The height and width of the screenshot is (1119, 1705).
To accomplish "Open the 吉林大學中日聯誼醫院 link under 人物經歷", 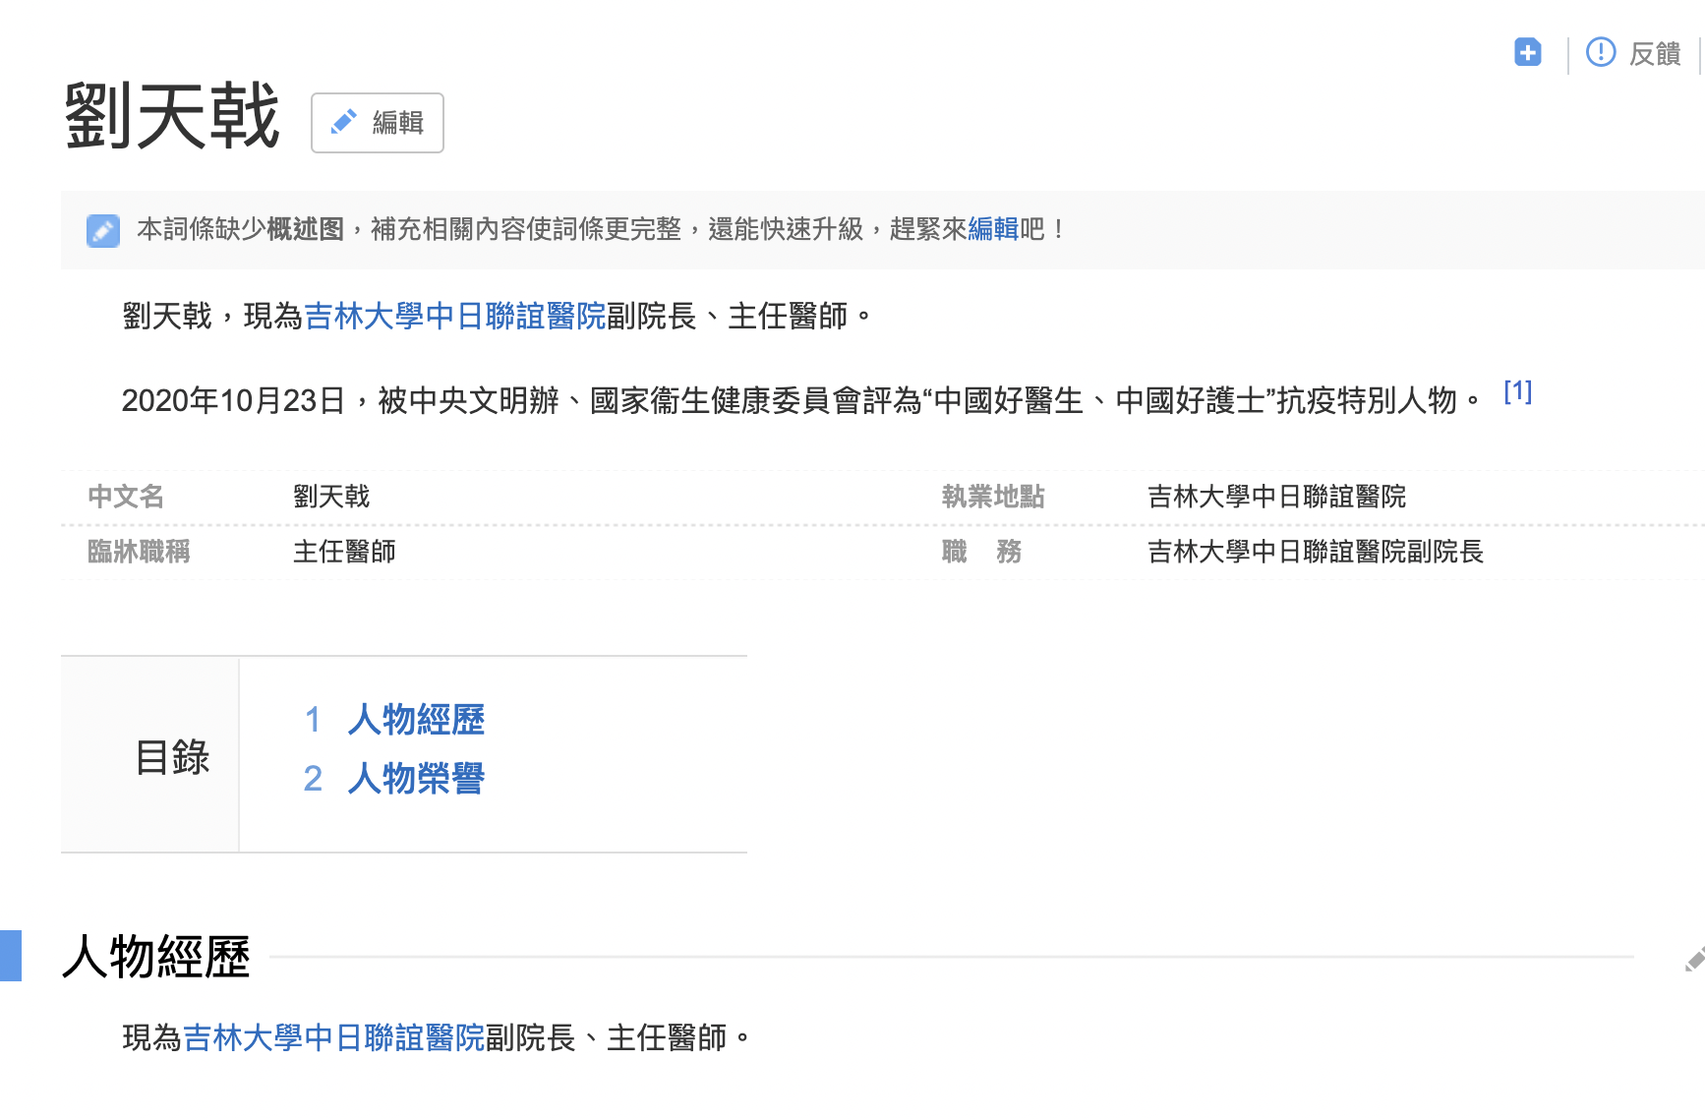I will coord(335,1034).
